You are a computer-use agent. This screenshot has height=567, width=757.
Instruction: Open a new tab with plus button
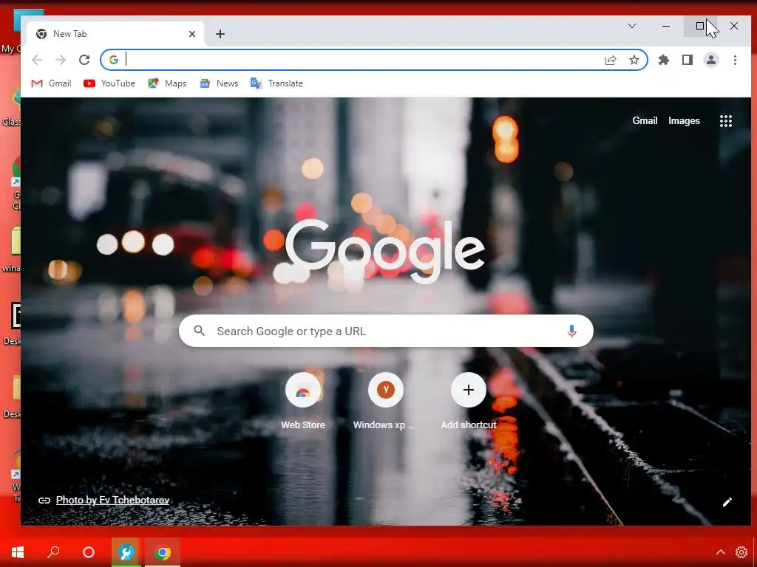pos(220,34)
